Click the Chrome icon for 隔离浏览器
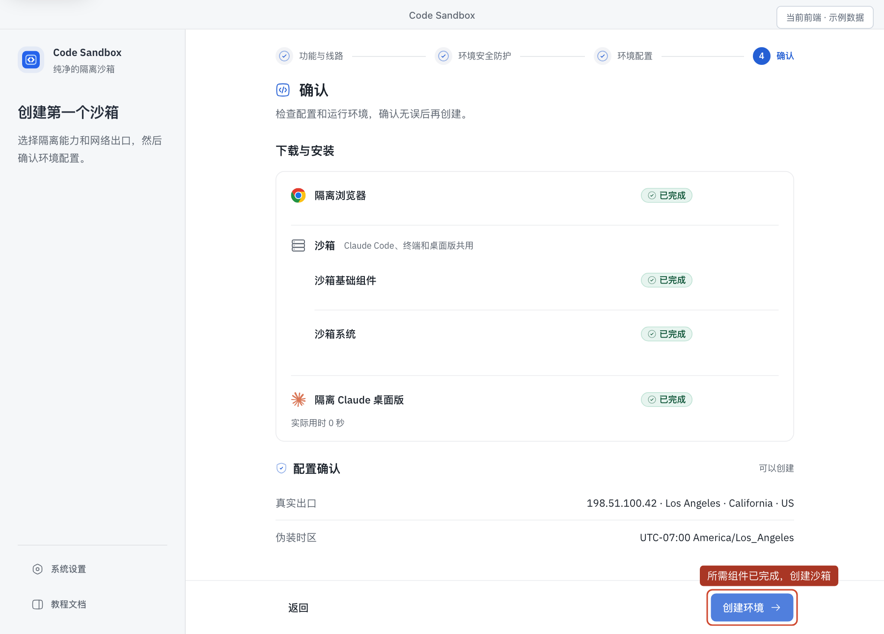 [x=298, y=196]
